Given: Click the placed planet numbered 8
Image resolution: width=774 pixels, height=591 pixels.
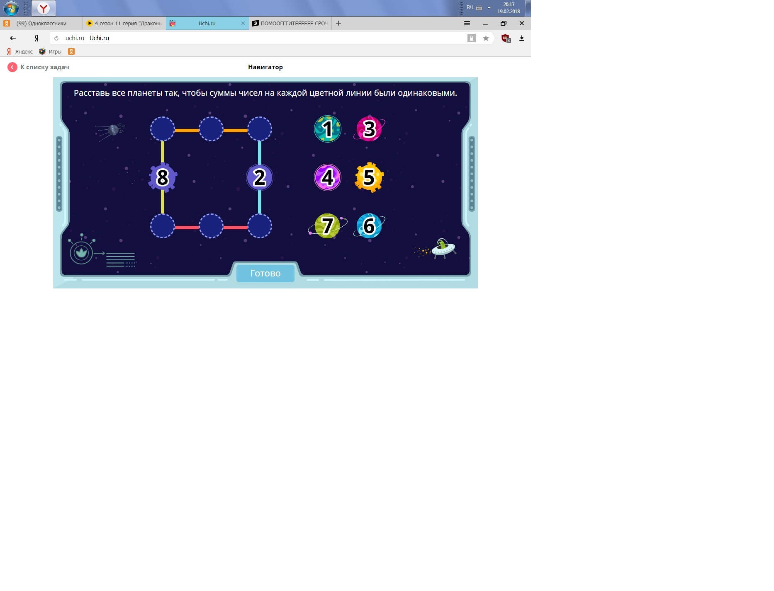Looking at the screenshot, I should coord(163,177).
